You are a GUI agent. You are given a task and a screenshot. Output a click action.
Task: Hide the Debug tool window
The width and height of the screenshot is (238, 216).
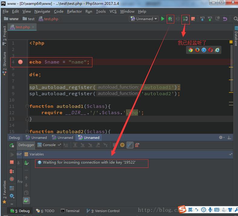229,137
